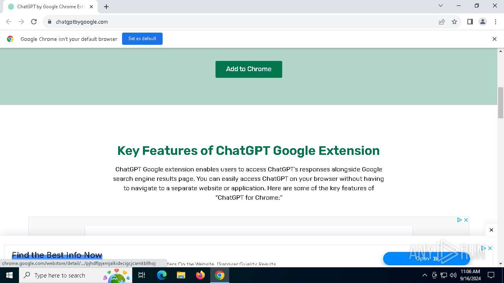Open Chrome three-dot menu
The width and height of the screenshot is (504, 283).
495,22
